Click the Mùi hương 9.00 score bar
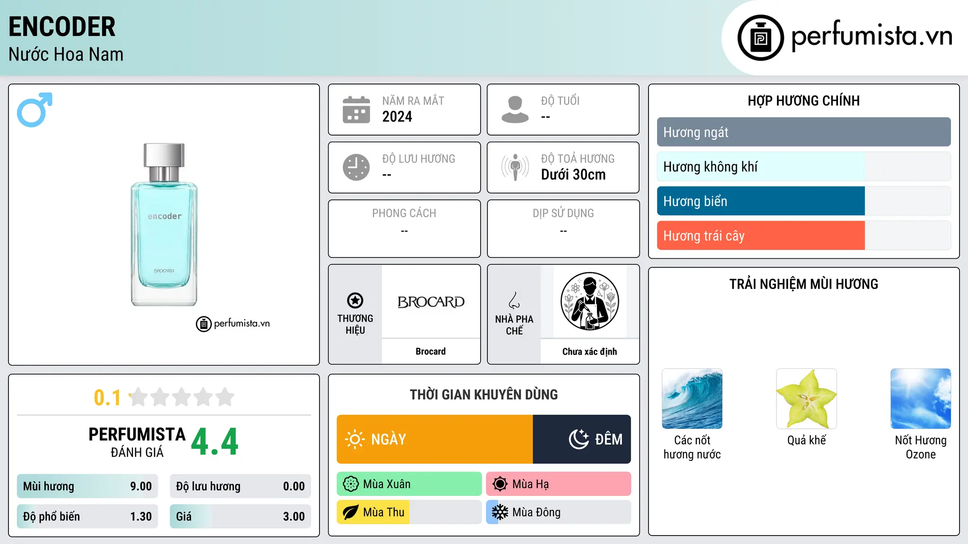Viewport: 968px width, 544px height. (x=87, y=486)
